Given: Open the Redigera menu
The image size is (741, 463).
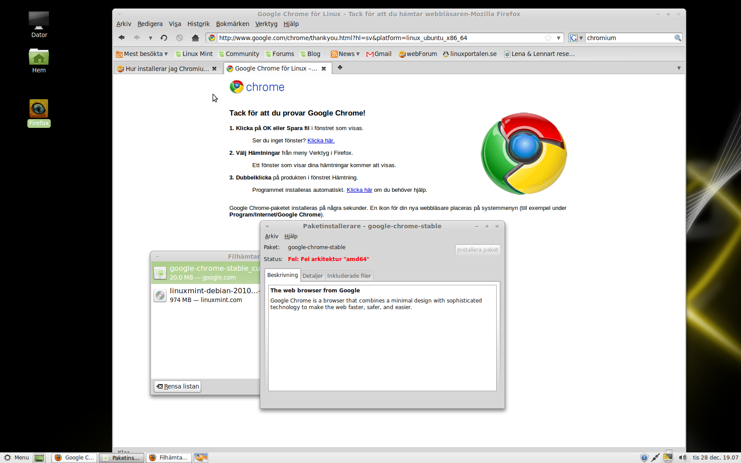Looking at the screenshot, I should [150, 24].
